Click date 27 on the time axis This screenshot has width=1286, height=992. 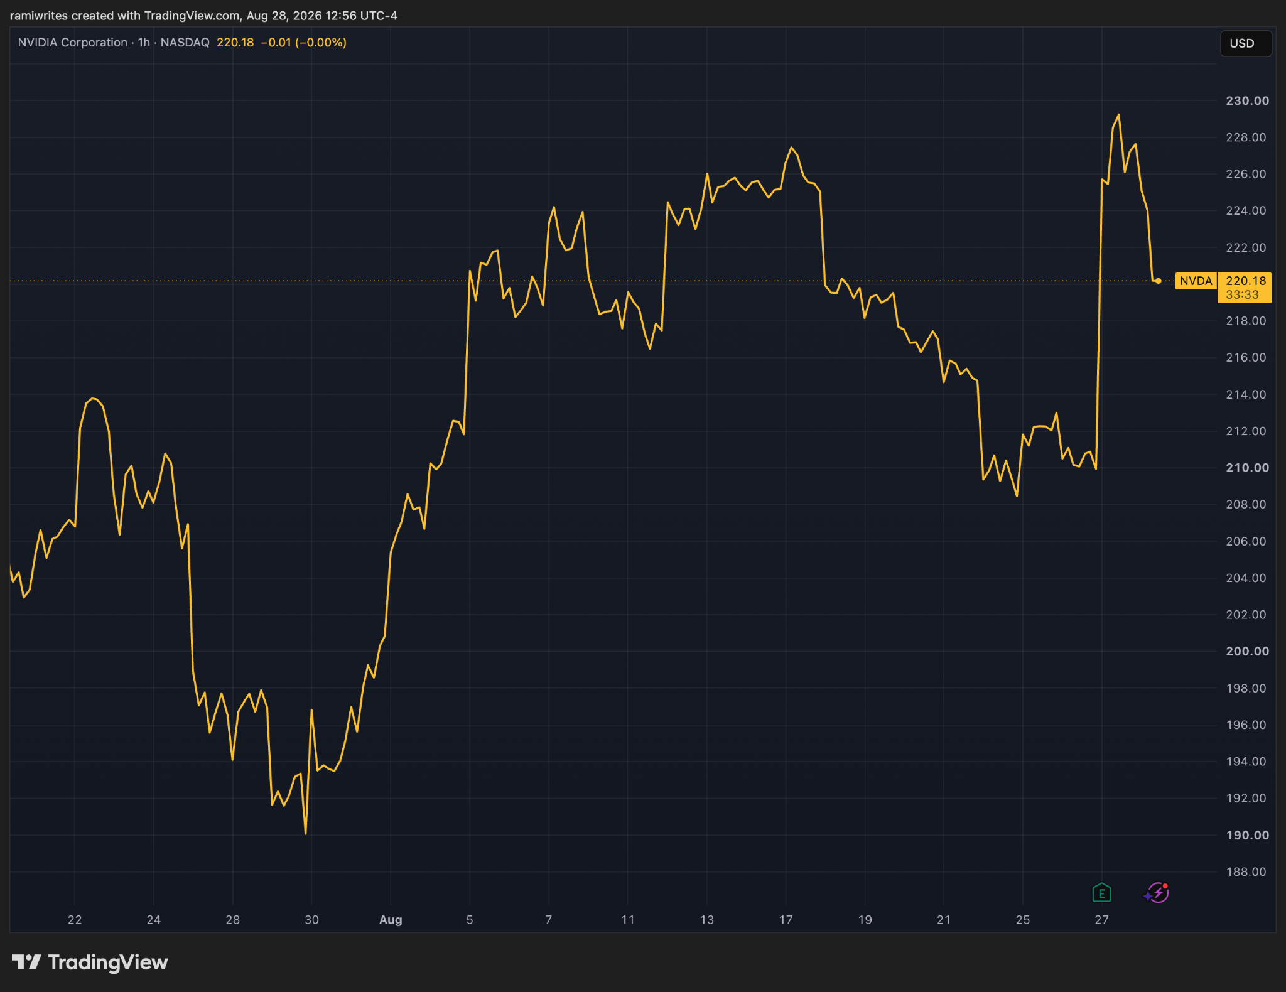tap(1102, 920)
